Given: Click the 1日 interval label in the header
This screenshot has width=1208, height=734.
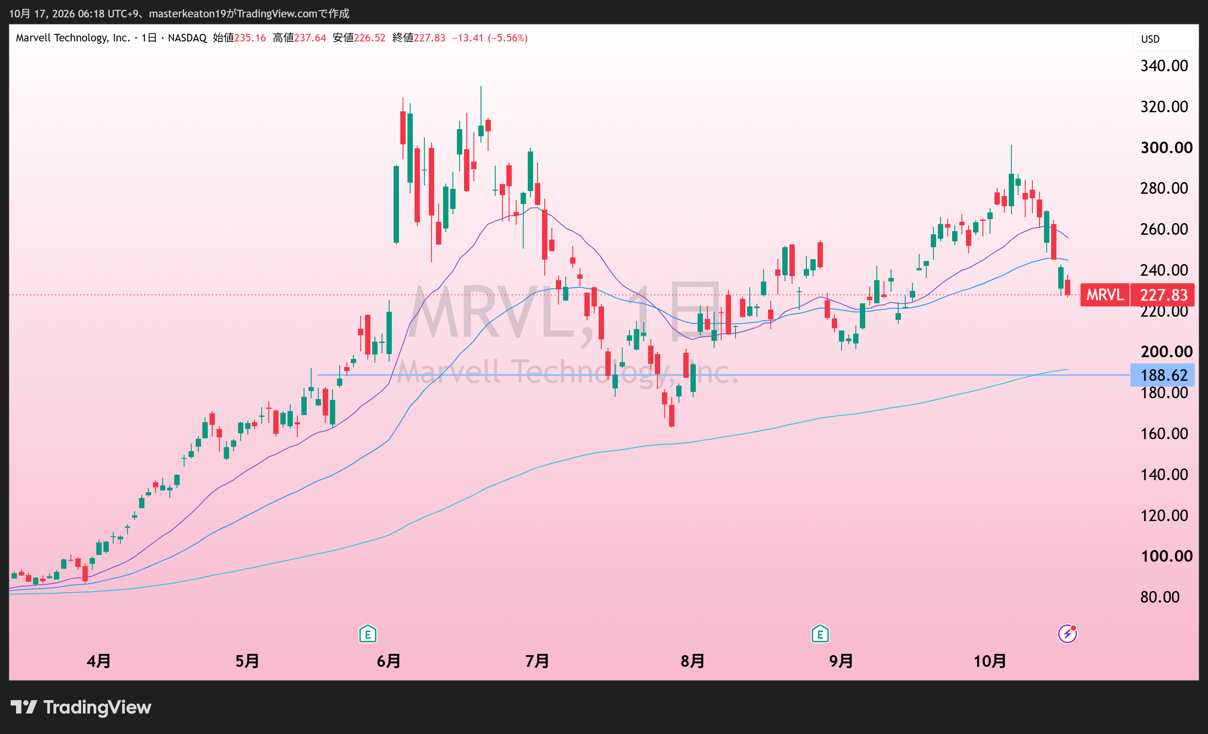Looking at the screenshot, I should click(x=149, y=38).
